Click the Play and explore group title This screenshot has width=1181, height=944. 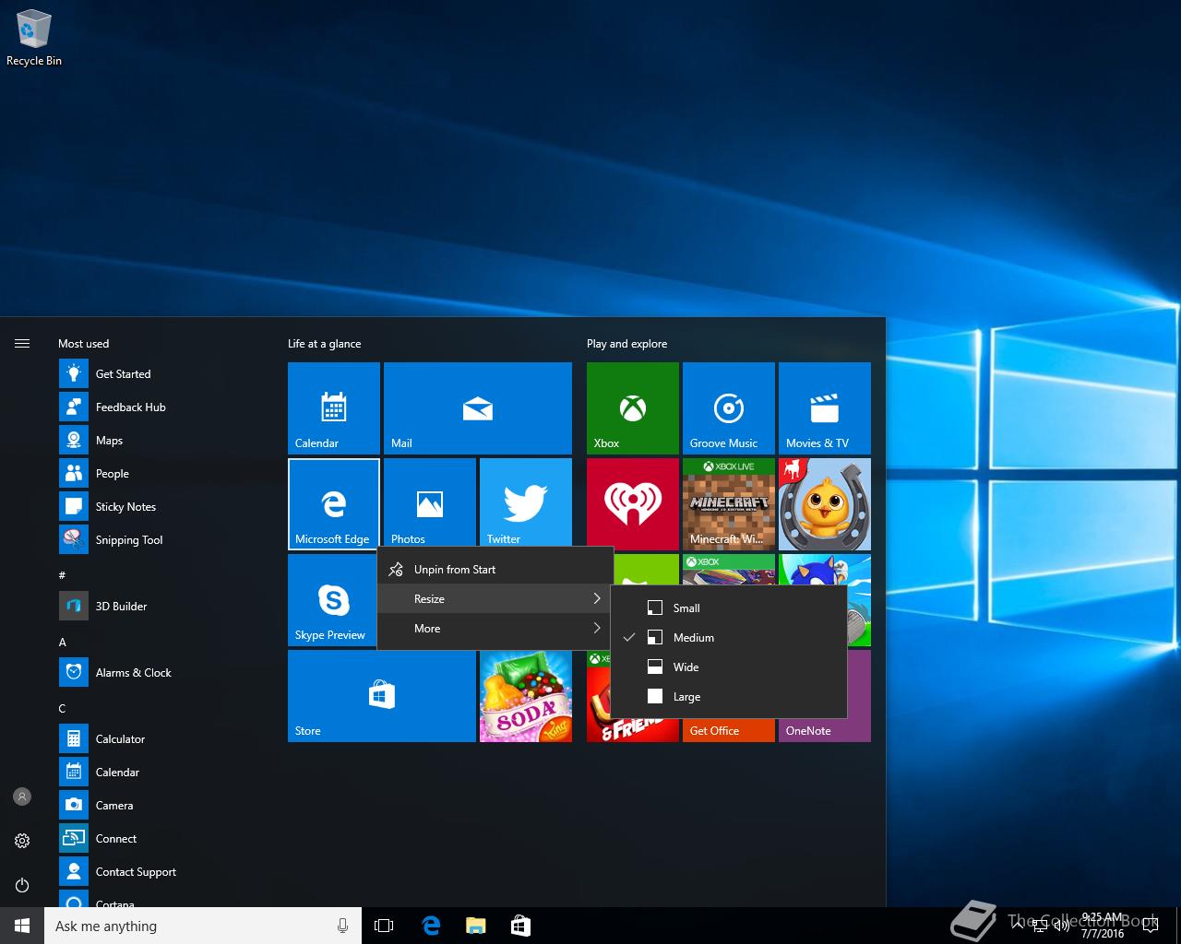click(627, 343)
